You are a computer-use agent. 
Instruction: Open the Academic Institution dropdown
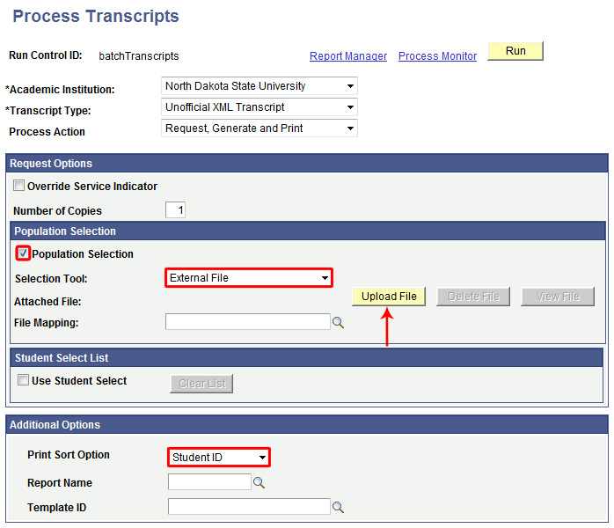[x=259, y=86]
